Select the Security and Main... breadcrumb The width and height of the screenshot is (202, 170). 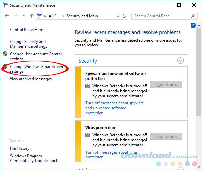point(84,16)
